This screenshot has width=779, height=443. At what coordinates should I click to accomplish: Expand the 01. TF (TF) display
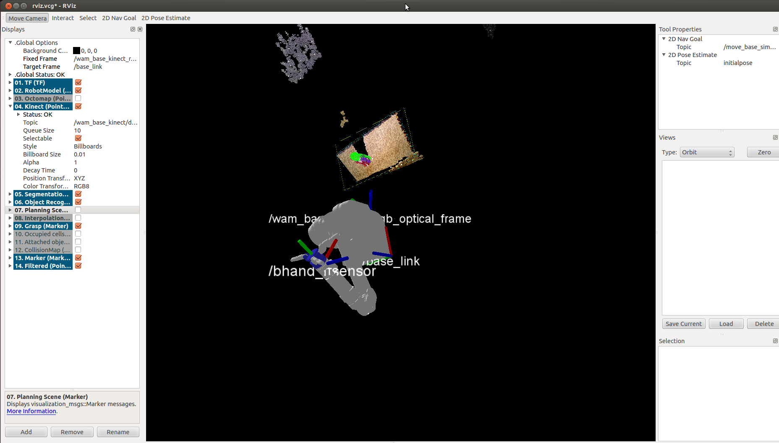(x=10, y=83)
